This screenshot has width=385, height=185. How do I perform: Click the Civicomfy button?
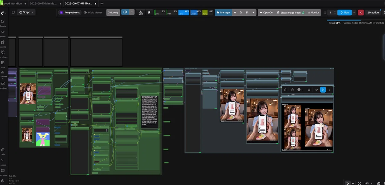113,13
